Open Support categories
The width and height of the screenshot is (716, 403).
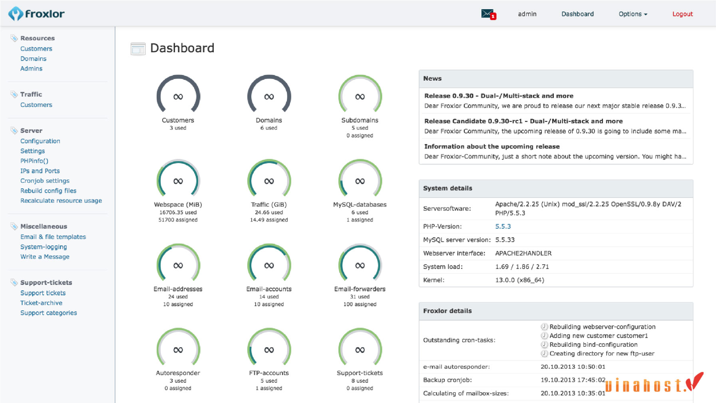pyautogui.click(x=49, y=313)
